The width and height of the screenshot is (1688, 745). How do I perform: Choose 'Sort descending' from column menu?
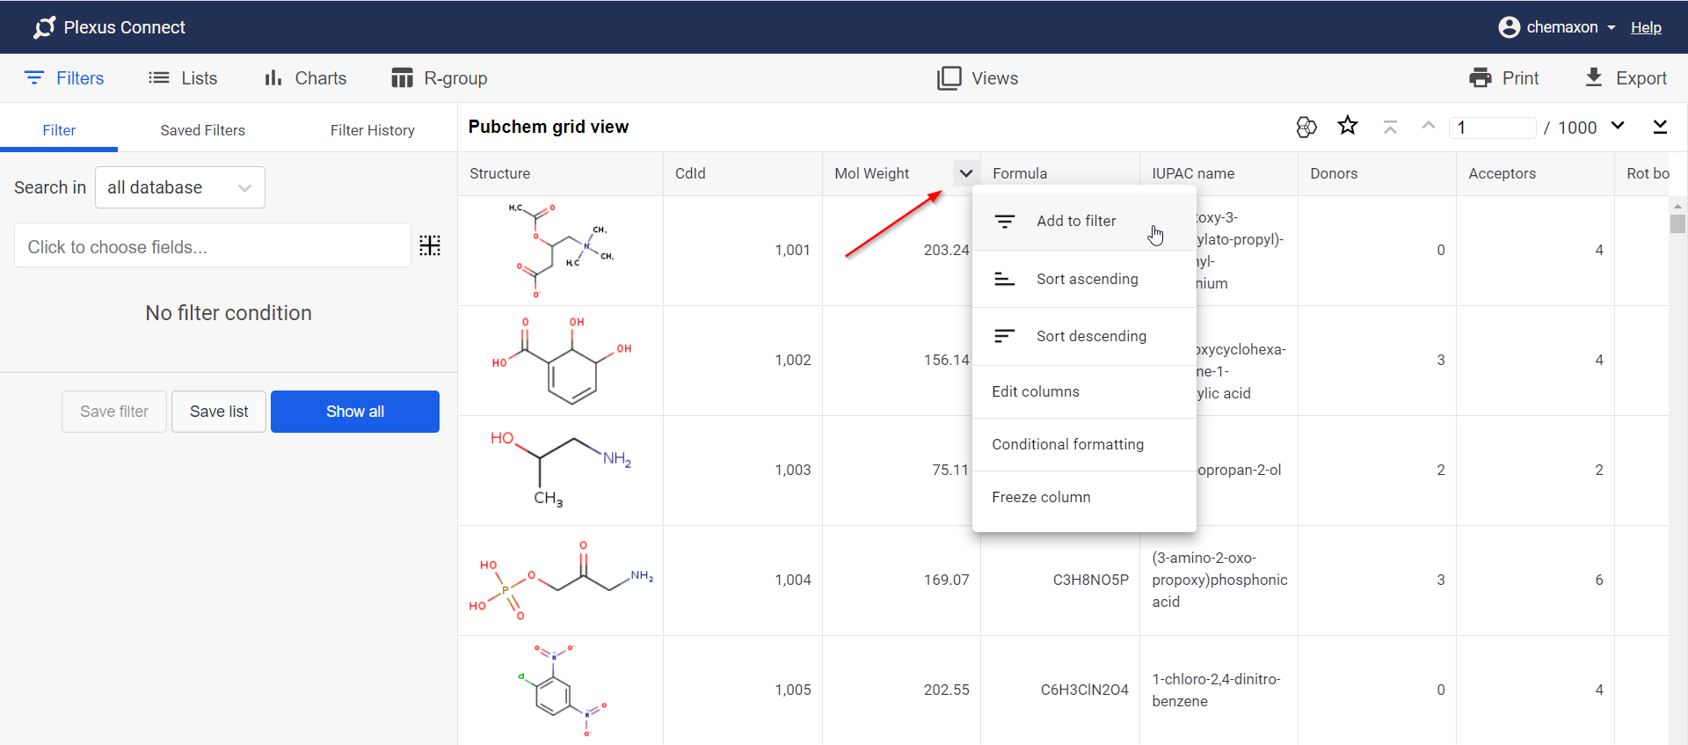coord(1090,336)
